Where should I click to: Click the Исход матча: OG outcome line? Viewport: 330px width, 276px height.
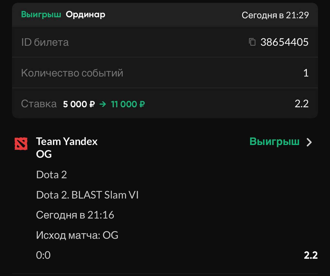coord(77,235)
